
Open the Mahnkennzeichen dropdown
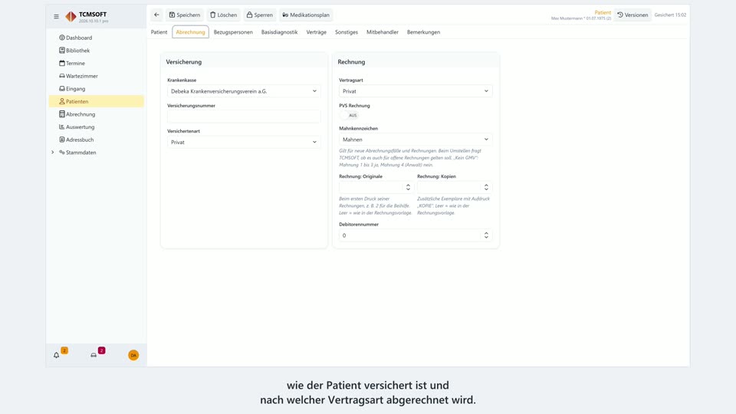coord(416,140)
